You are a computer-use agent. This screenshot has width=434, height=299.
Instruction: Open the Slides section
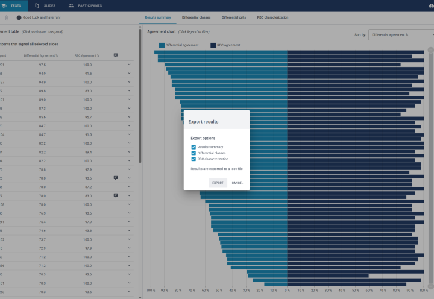[x=45, y=5]
